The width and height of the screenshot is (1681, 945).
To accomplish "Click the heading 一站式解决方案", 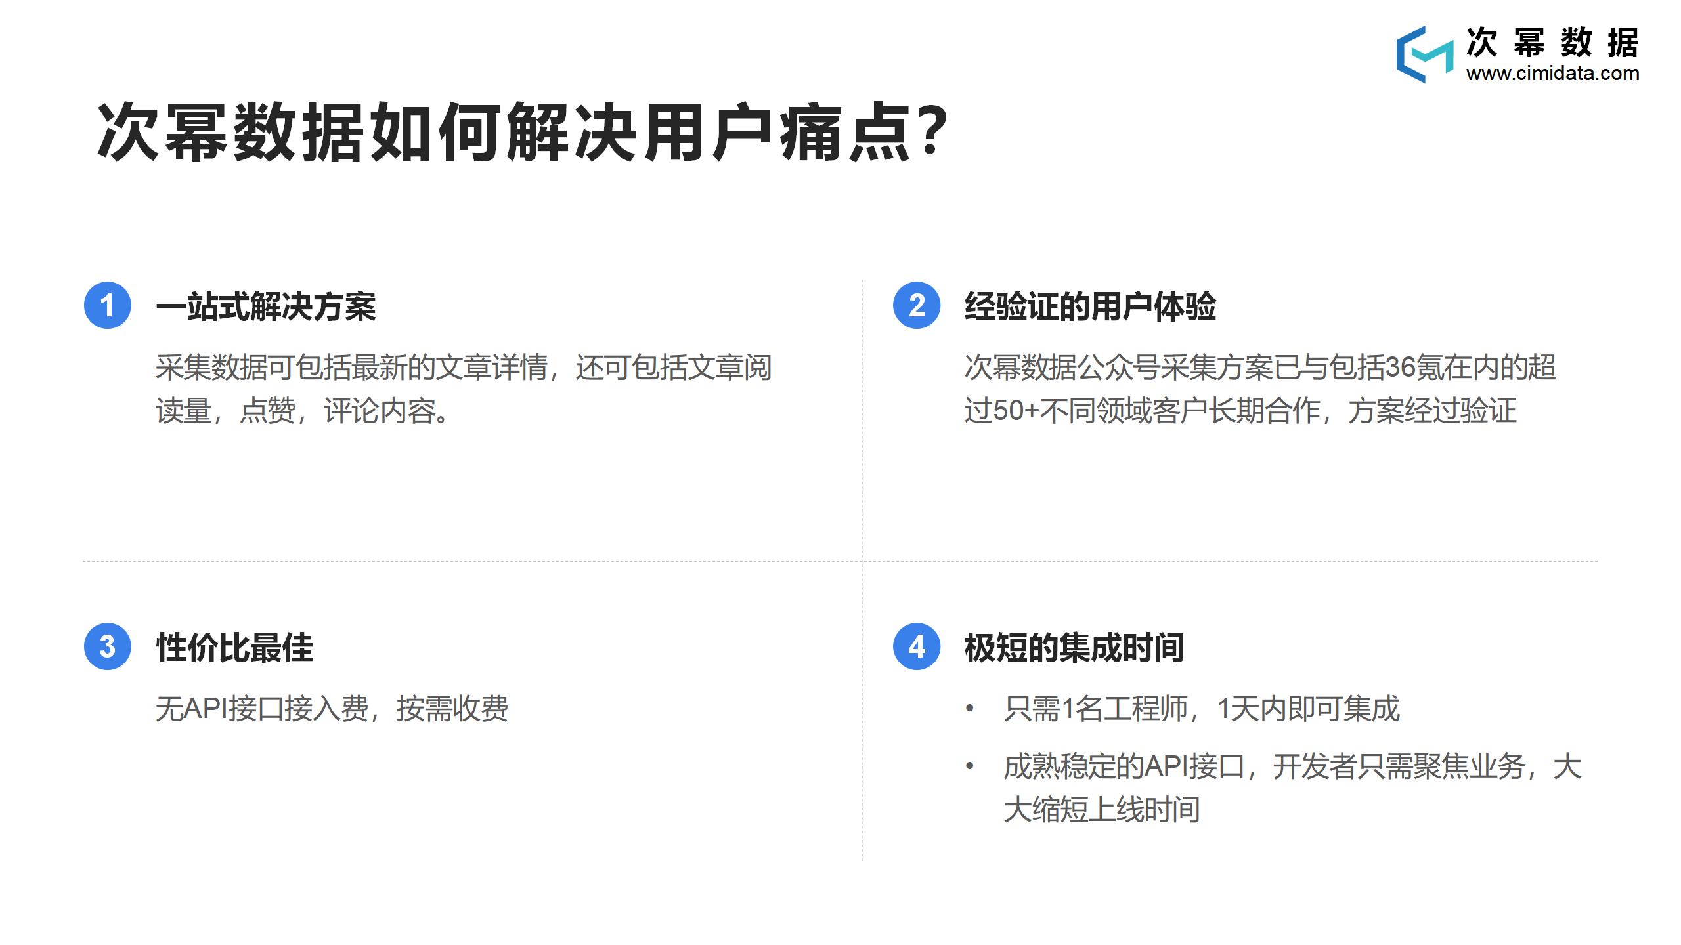I will click(x=266, y=306).
